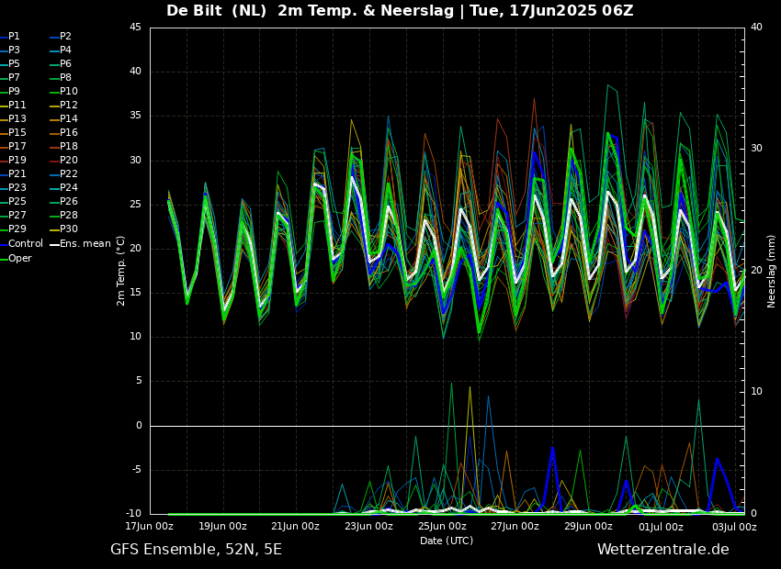Click the Neerslag (mm) axis label
781x569 pixels.
[x=772, y=271]
